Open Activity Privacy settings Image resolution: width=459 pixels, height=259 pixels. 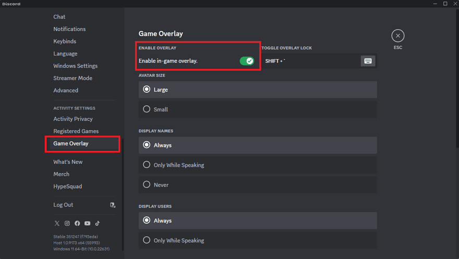(73, 119)
